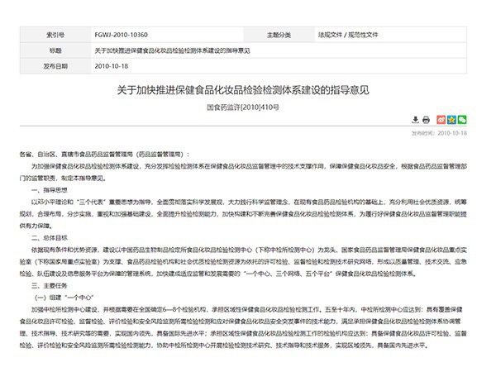Click document number 国食药监许[2010]410号
The width and height of the screenshot is (496, 372).
point(247,106)
